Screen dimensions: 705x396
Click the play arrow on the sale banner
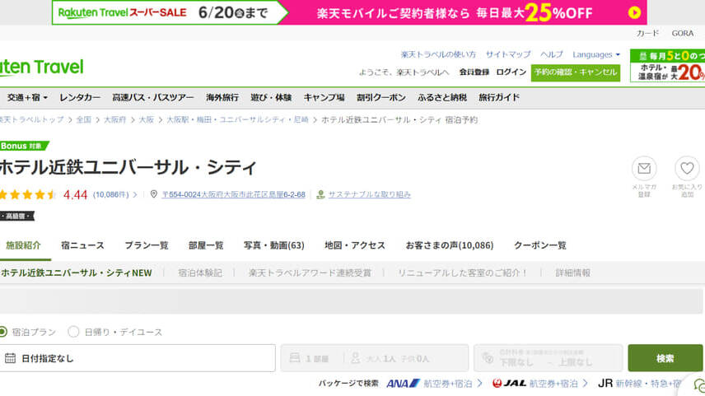click(x=634, y=12)
